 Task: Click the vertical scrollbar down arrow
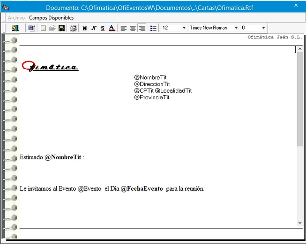click(300, 223)
